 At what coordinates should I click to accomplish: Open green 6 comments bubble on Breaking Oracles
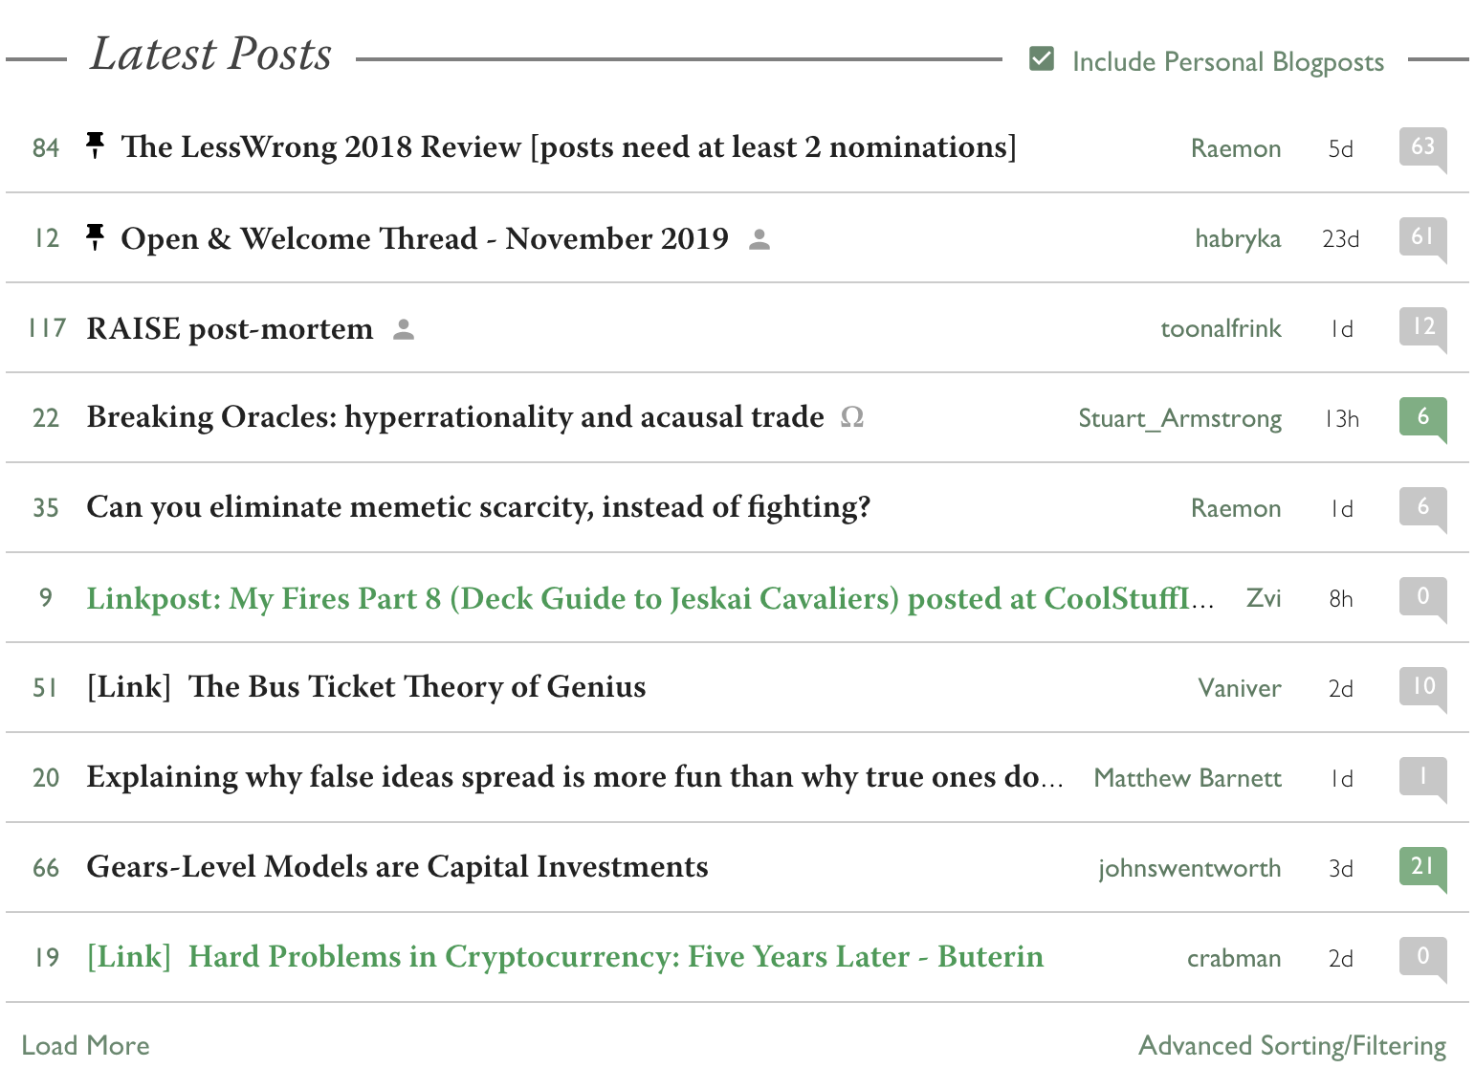1422,417
